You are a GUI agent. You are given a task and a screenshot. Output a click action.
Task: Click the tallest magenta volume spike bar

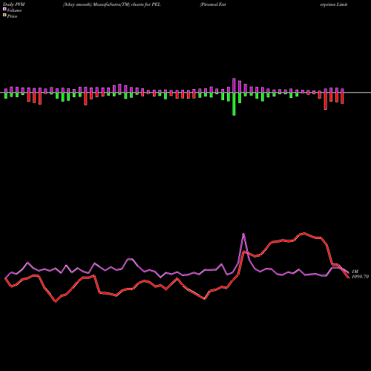(x=234, y=85)
